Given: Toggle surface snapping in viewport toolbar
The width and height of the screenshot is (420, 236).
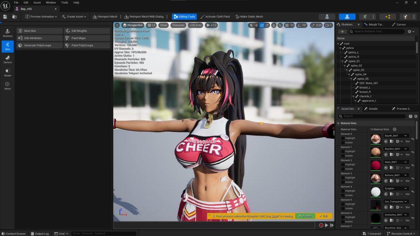Looking at the screenshot, I should (x=280, y=25).
